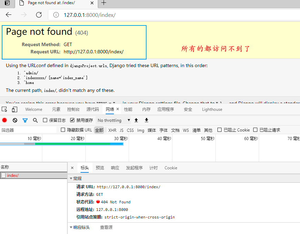Click into the 筛选器 filter field
300x234 pixels.
[28, 130]
